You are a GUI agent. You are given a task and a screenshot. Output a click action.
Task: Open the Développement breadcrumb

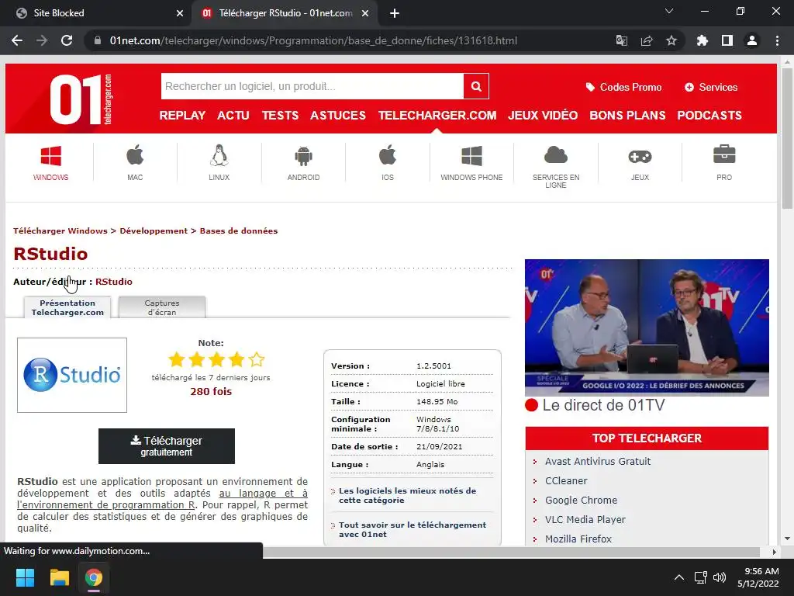click(154, 231)
